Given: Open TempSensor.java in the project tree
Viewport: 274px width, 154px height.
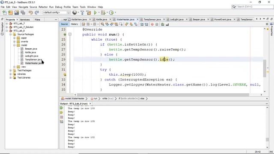Looking at the screenshot, I should (x=33, y=59).
